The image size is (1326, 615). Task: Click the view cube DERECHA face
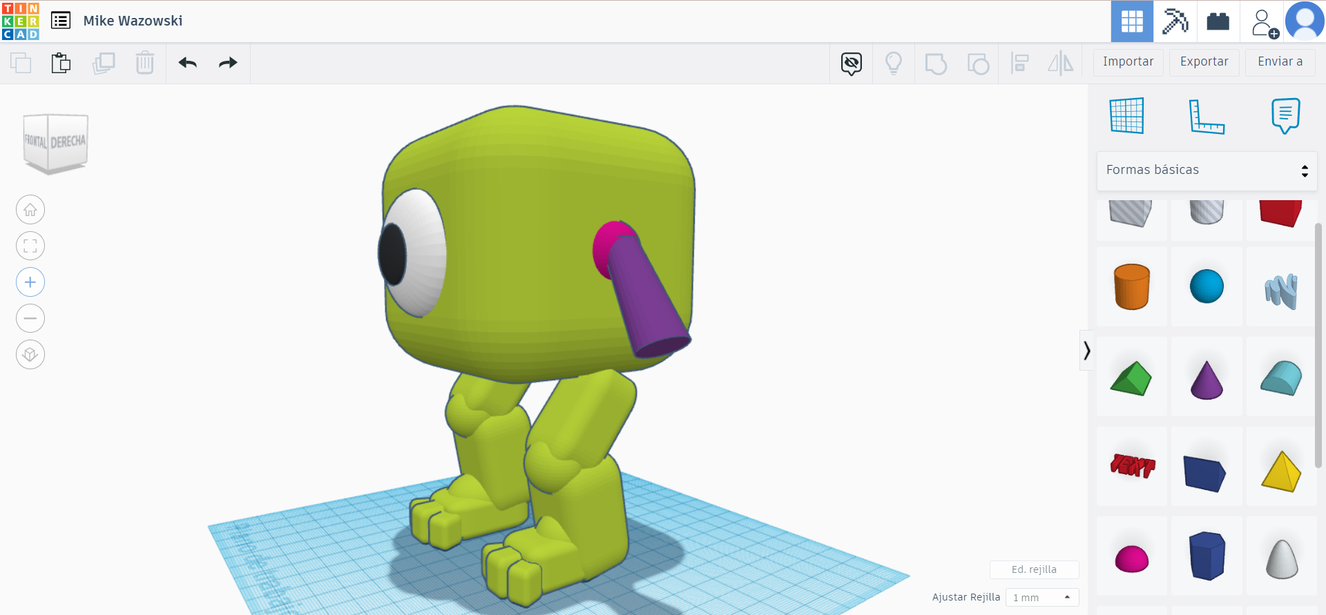click(68, 141)
